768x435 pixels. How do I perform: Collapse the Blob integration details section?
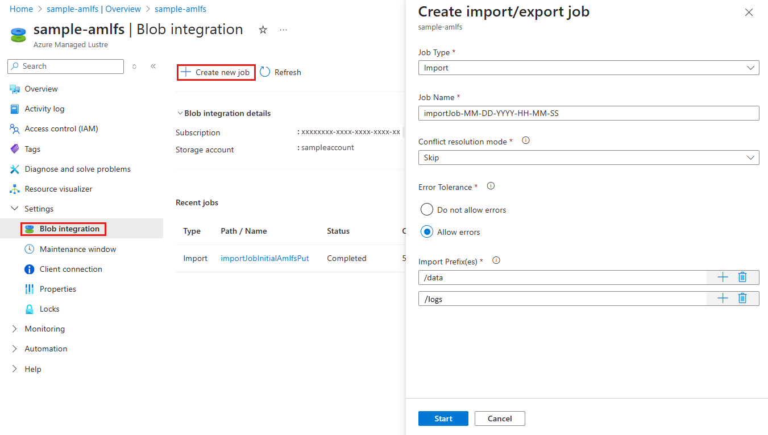click(180, 113)
